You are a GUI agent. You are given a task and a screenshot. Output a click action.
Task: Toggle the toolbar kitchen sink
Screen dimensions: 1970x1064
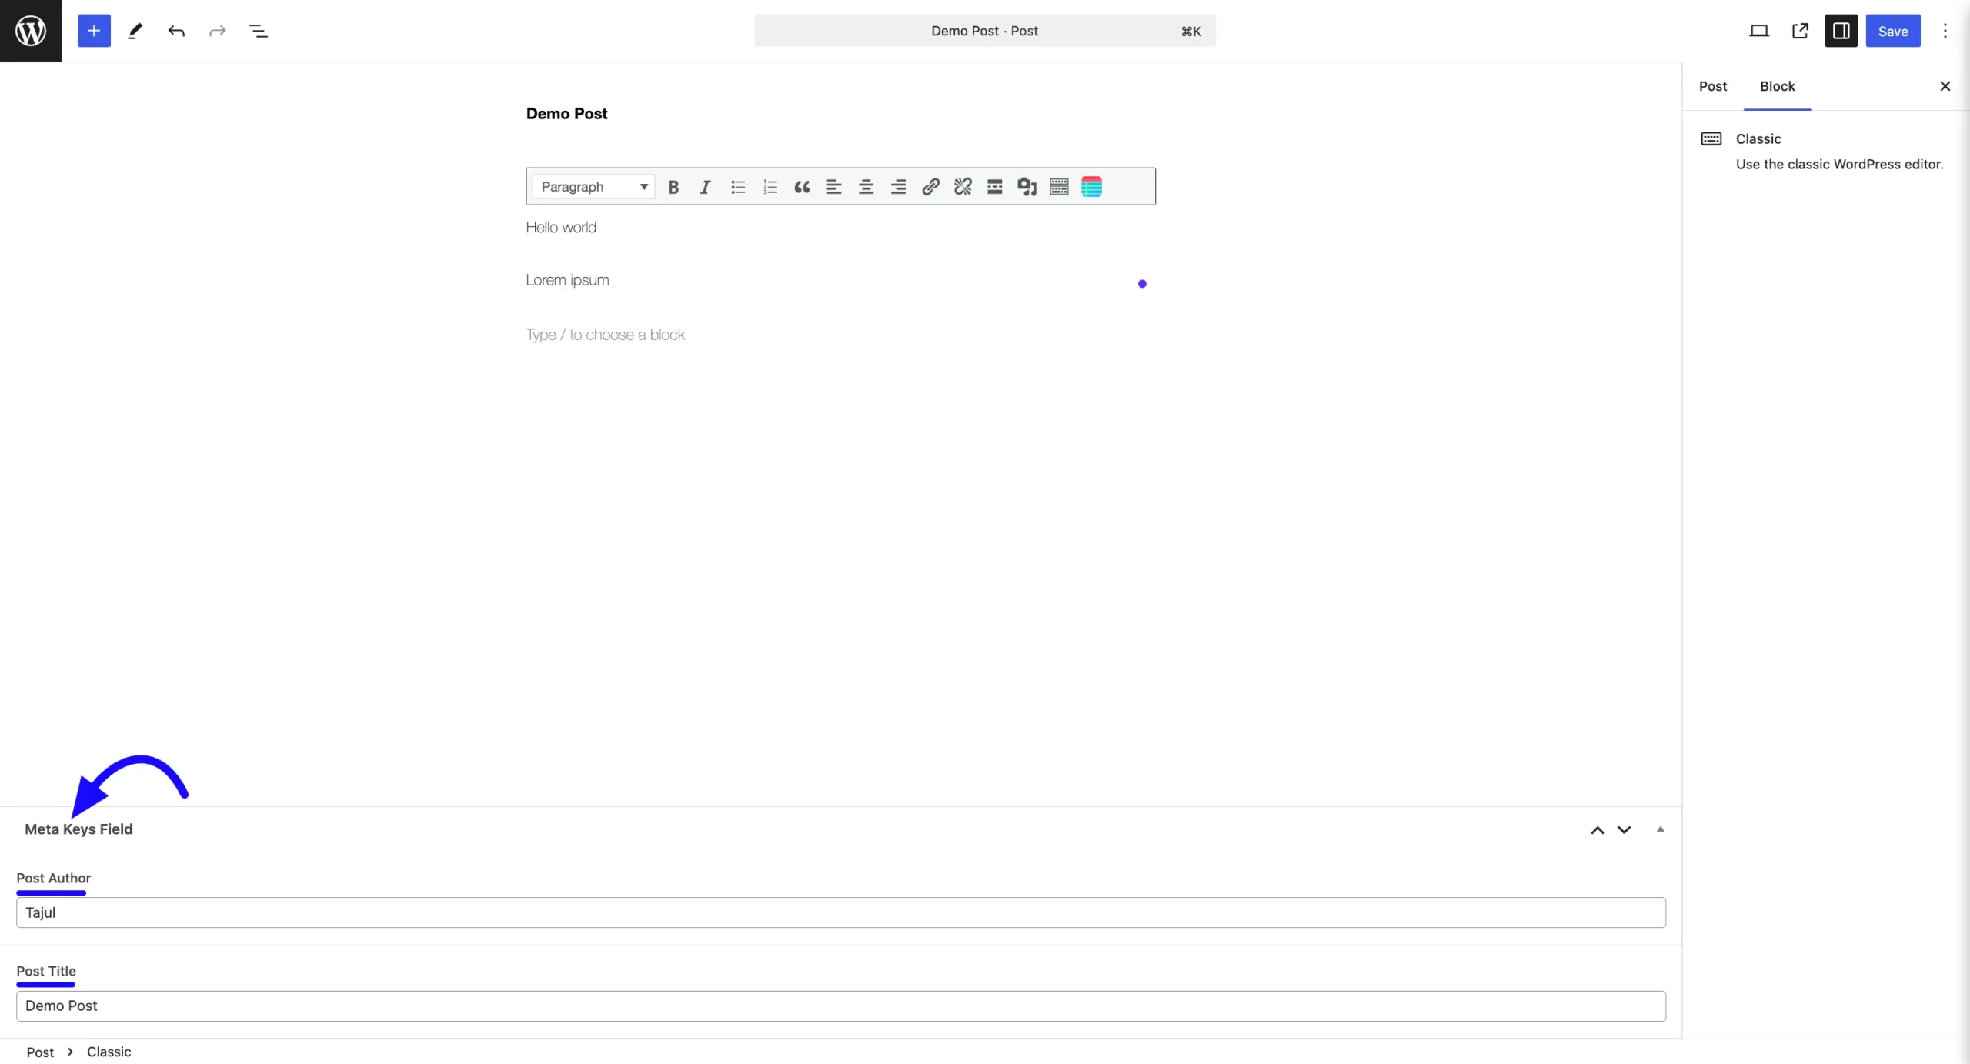point(1059,187)
